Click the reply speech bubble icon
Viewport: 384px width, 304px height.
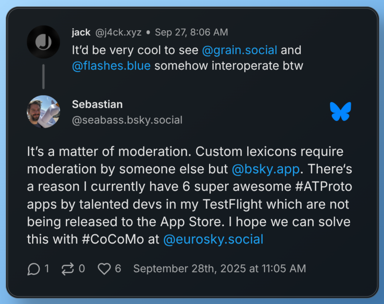pyautogui.click(x=34, y=269)
